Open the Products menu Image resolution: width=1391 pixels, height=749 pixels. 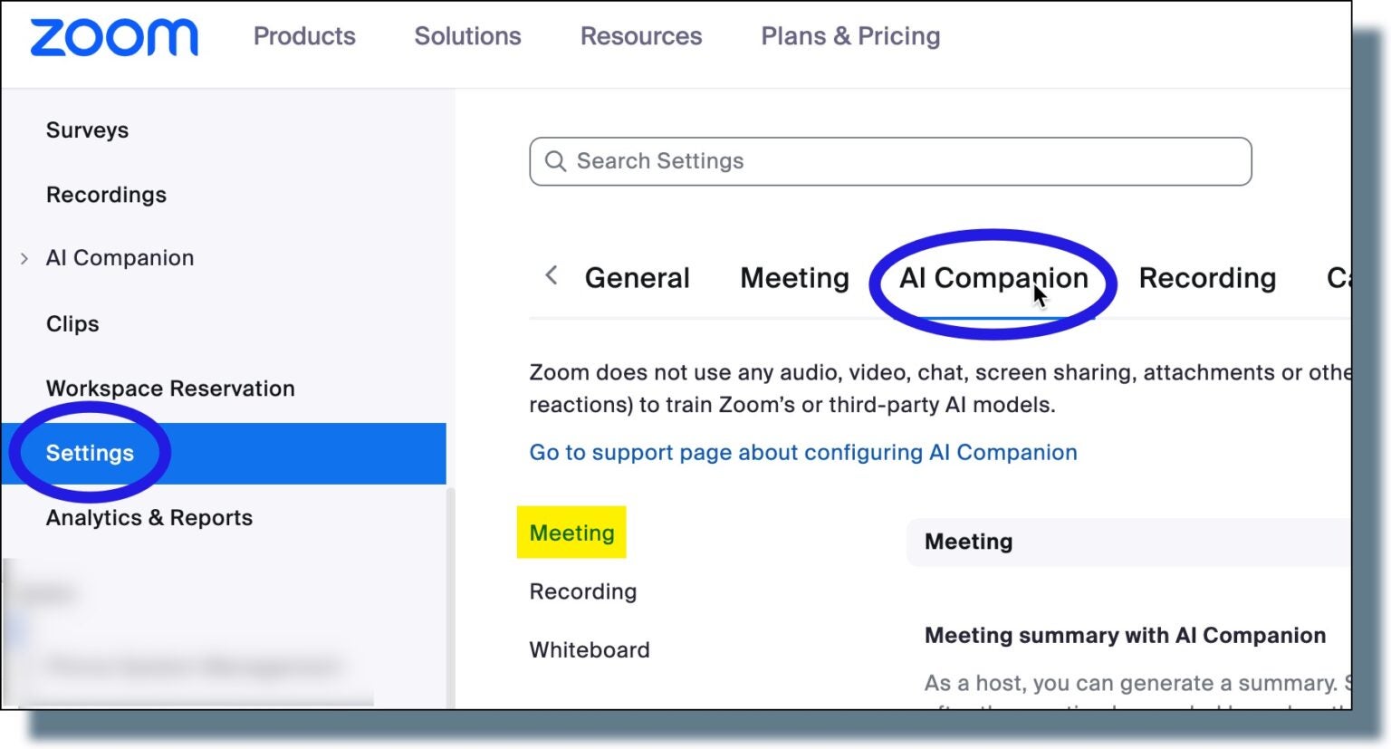coord(304,36)
